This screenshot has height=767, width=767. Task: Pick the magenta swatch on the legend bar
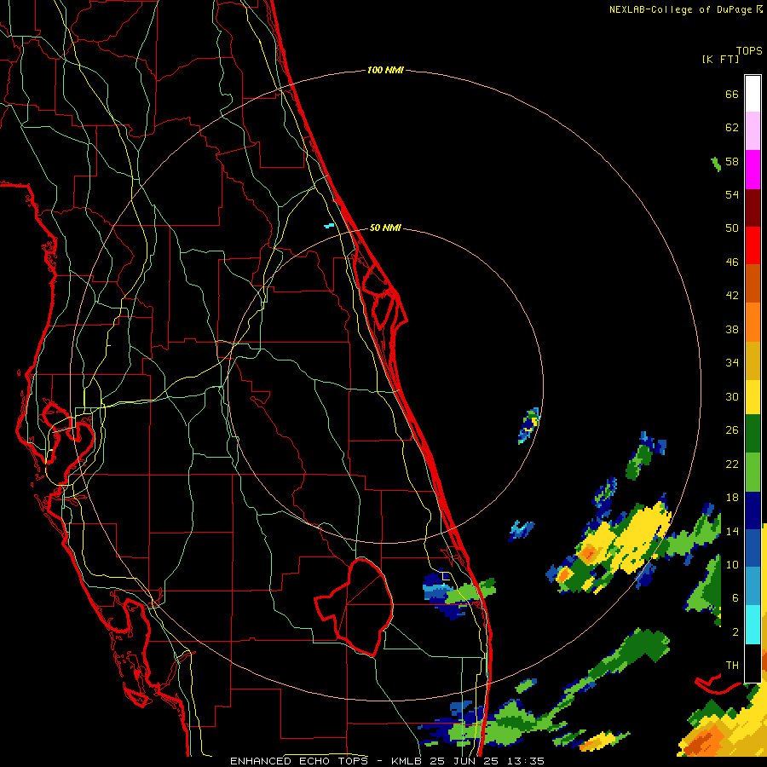click(753, 170)
